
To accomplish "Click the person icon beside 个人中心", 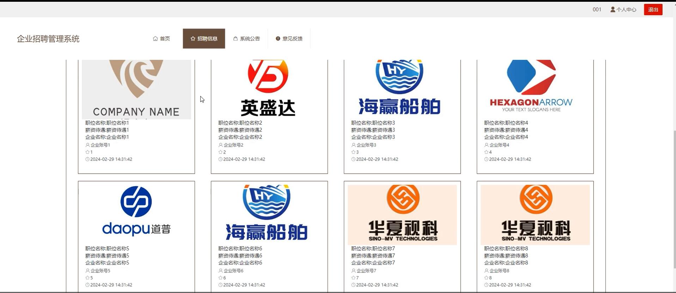I will coord(613,10).
